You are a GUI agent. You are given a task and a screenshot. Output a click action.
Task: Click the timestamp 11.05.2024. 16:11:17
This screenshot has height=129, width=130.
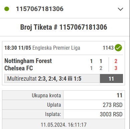pos(63,125)
